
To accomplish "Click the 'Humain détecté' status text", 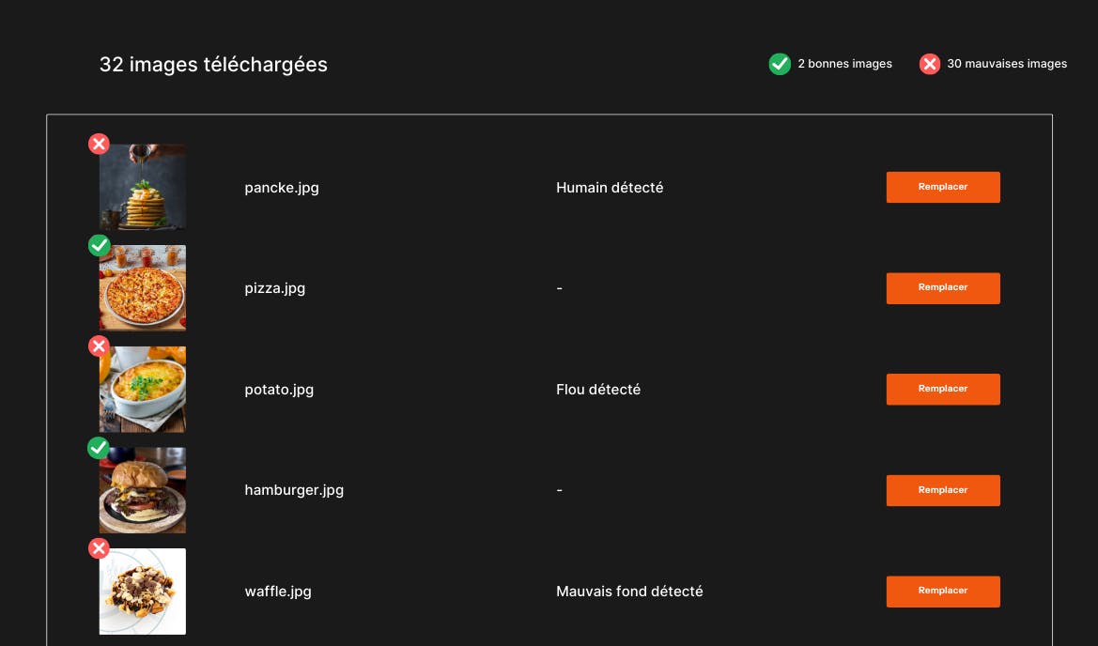I will click(610, 188).
